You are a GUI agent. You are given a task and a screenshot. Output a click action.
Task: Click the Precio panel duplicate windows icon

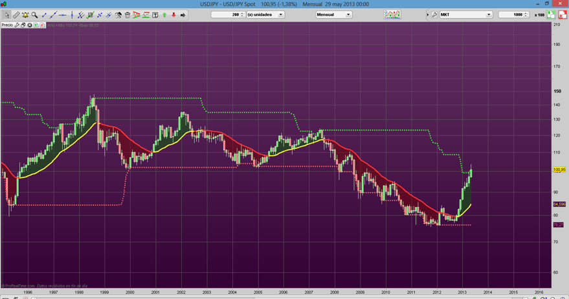coord(23,25)
